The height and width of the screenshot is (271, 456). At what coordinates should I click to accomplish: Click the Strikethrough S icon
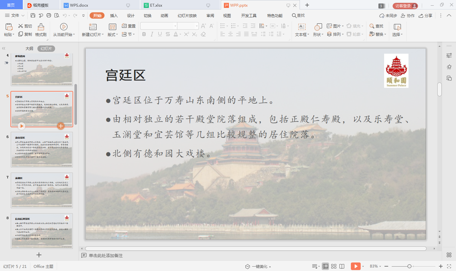click(168, 34)
